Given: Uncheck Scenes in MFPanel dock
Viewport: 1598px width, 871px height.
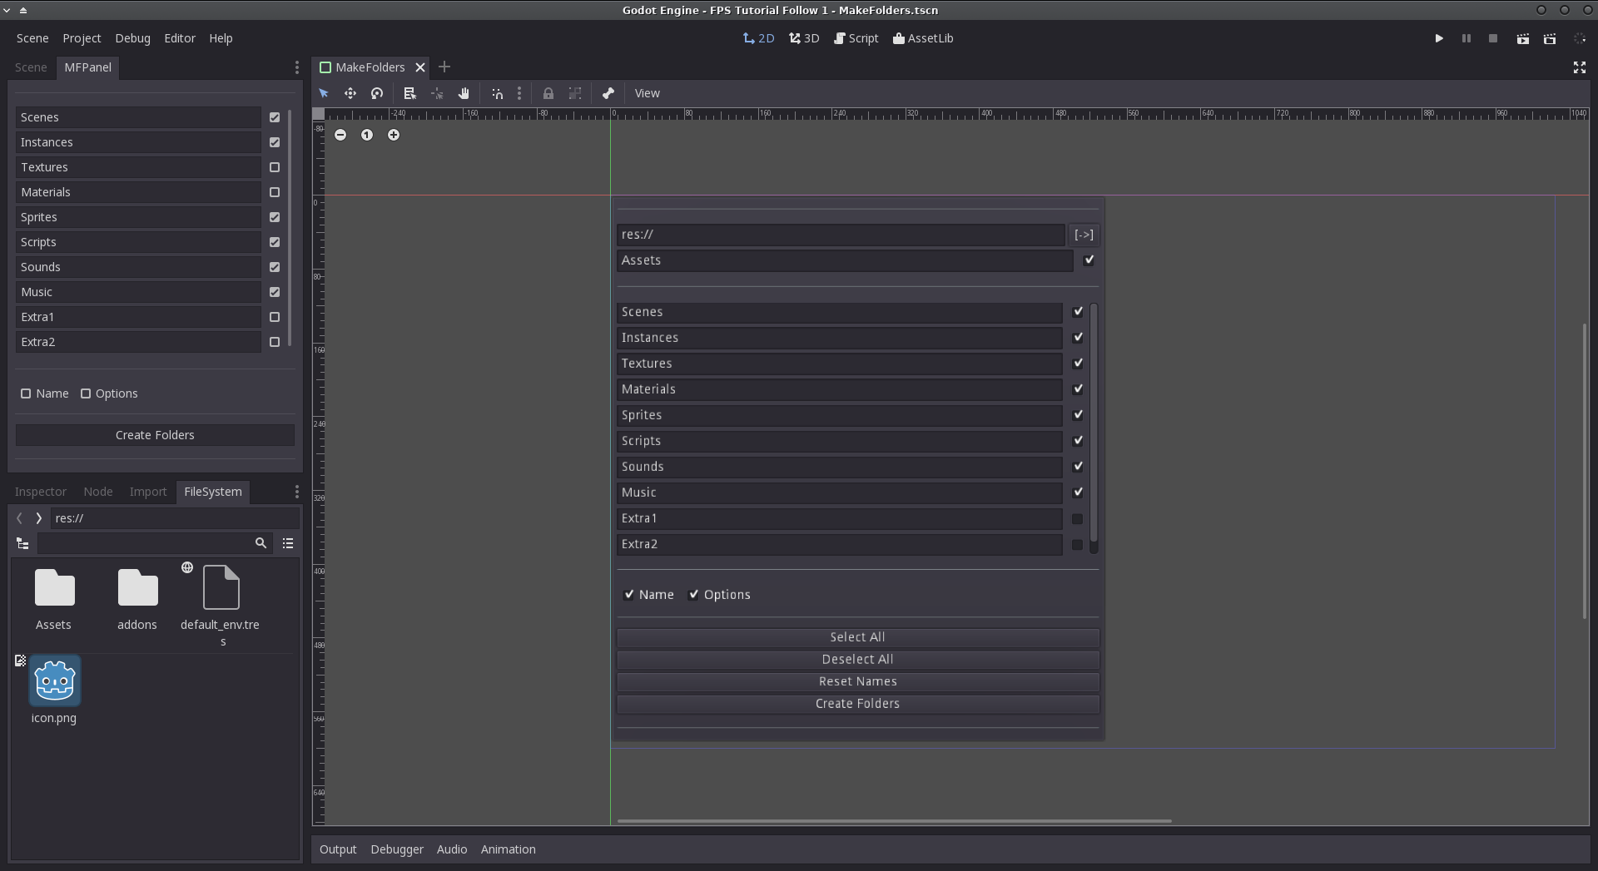Looking at the screenshot, I should (x=275, y=117).
